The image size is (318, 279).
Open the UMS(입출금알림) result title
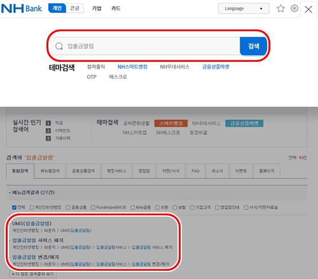(x=32, y=224)
